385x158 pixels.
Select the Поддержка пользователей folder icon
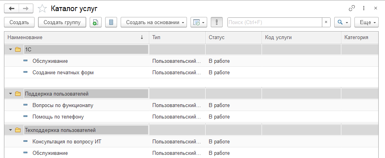pyautogui.click(x=18, y=94)
